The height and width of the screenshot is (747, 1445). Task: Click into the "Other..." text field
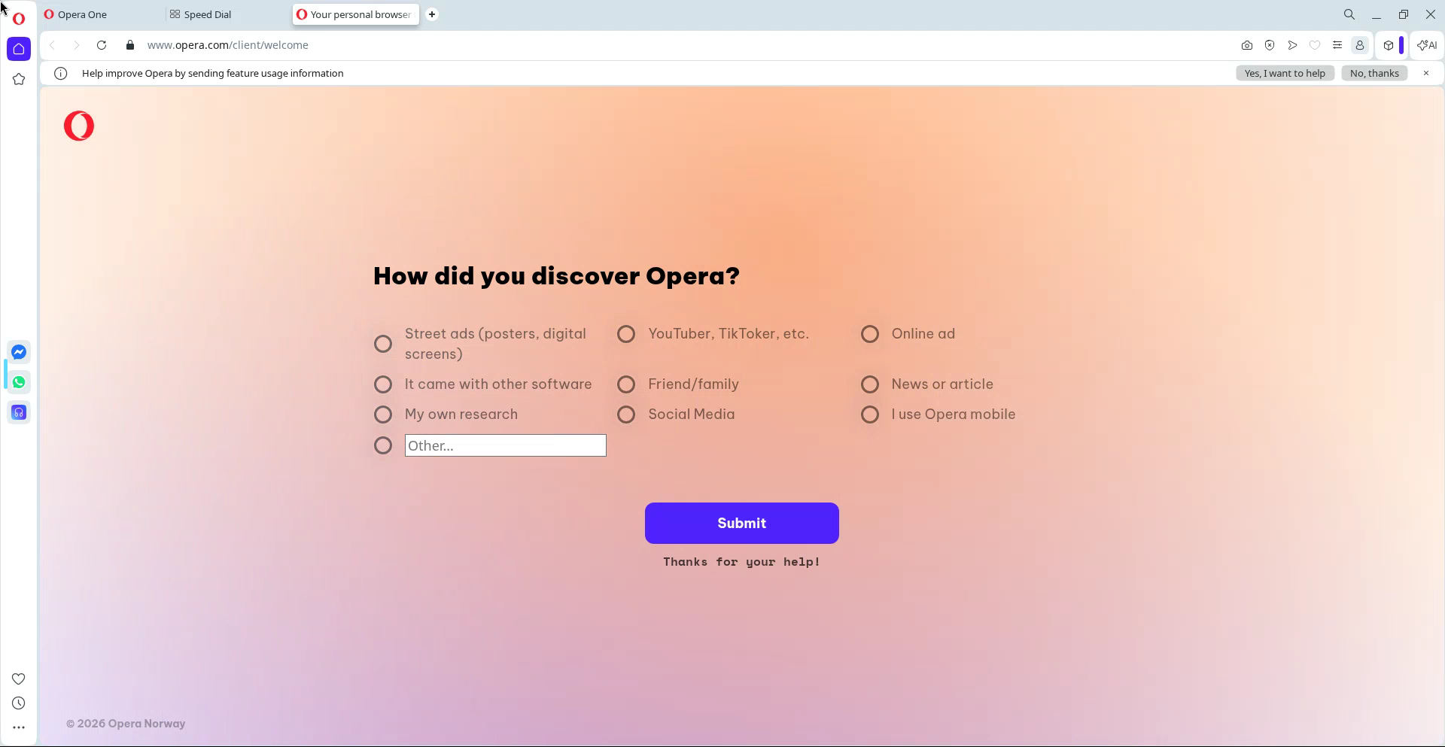[505, 445]
